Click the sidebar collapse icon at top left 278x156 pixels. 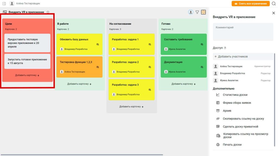[4, 3]
